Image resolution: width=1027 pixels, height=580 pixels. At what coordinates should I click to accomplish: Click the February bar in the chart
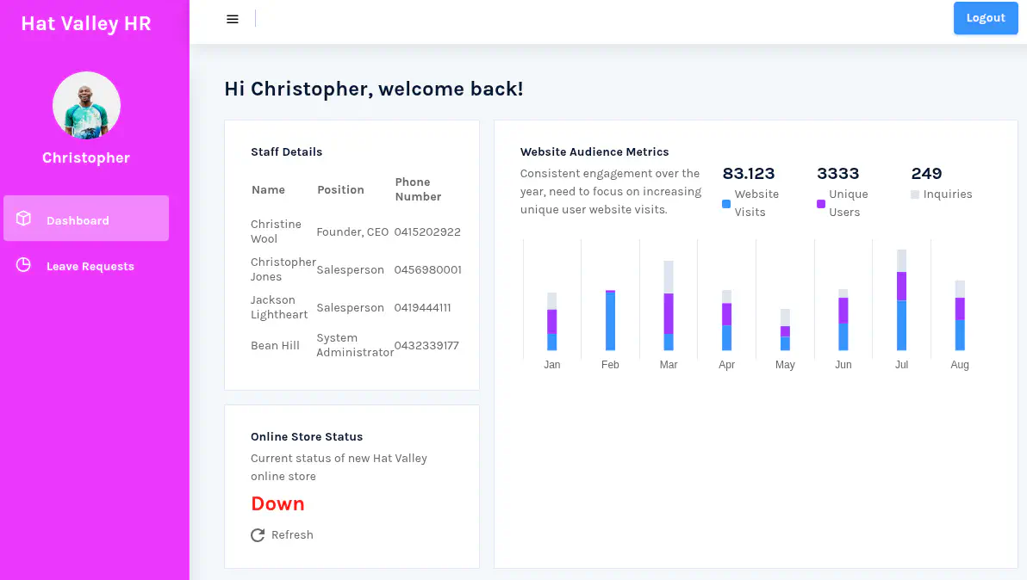[x=610, y=320]
